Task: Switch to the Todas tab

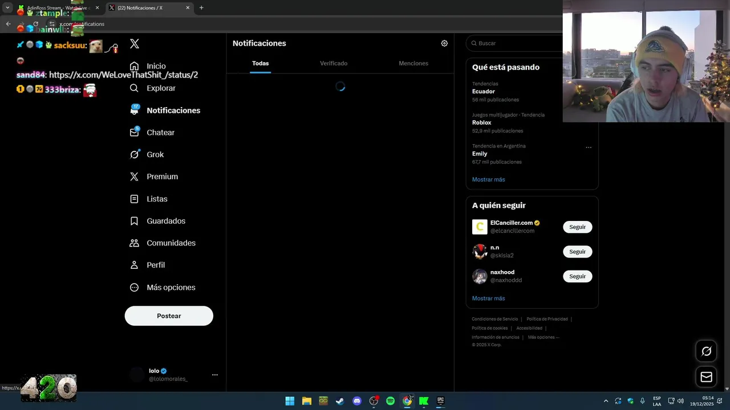Action: click(x=260, y=63)
